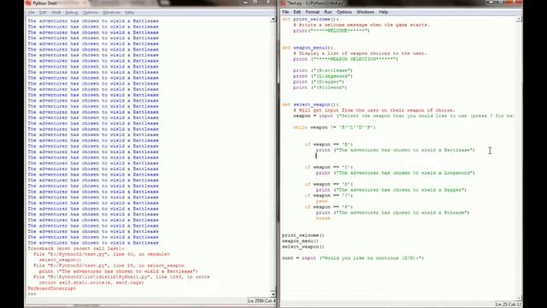The height and width of the screenshot is (308, 547).
Task: Click test.py editor scrollbar up arrow
Action: (519, 19)
